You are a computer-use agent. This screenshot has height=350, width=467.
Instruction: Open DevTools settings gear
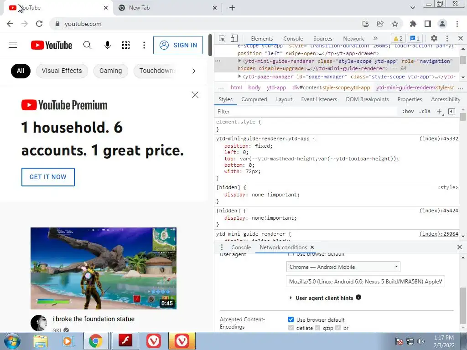click(434, 38)
